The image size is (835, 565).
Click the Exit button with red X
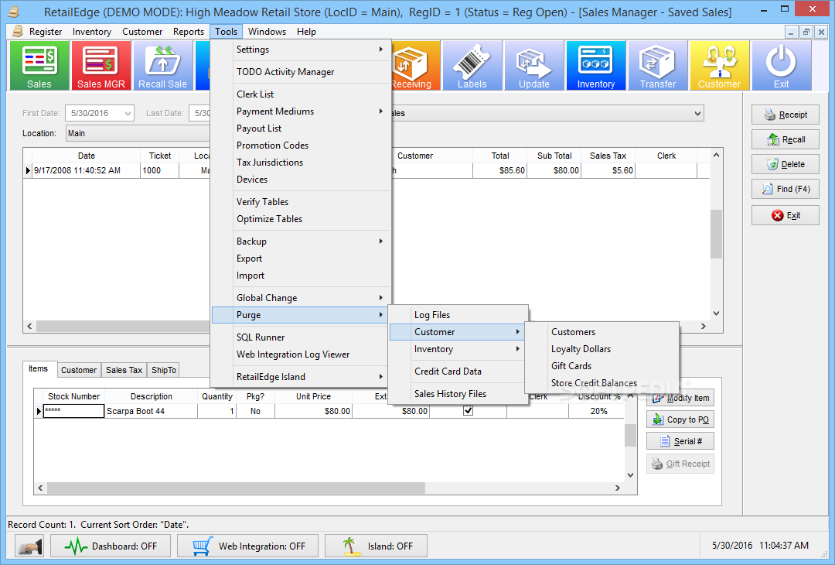click(x=785, y=215)
